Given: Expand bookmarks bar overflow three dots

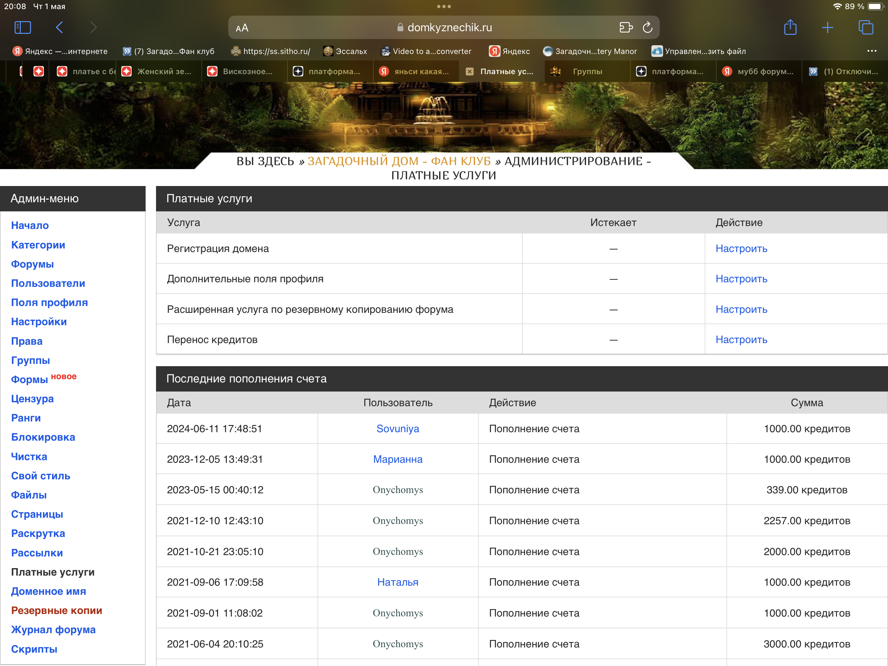Looking at the screenshot, I should pos(871,51).
